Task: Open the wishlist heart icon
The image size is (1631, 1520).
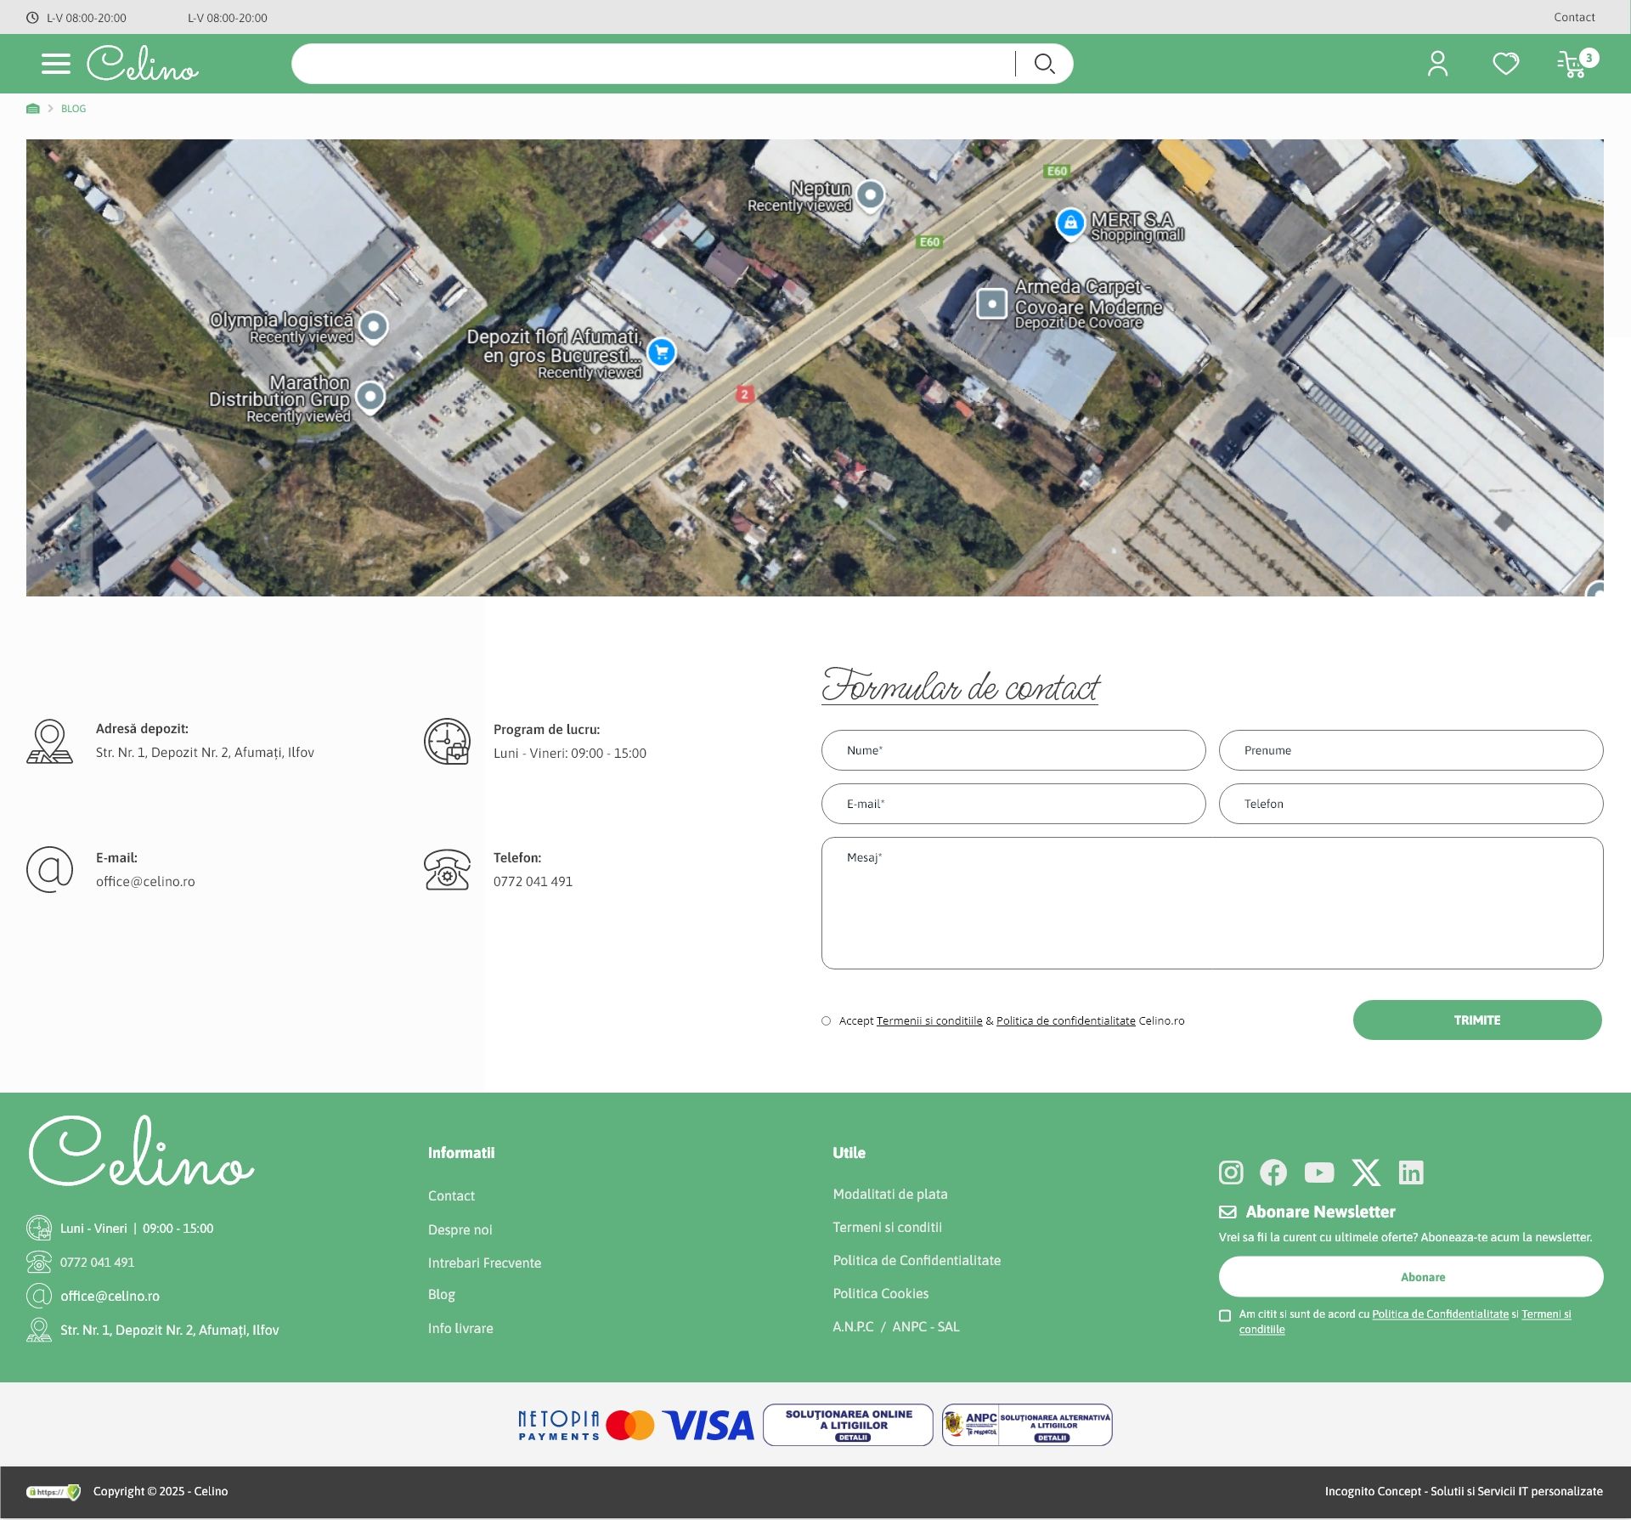Action: pos(1505,64)
